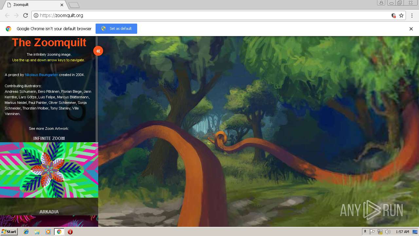Screen dimensions: 419x236
Task: Click 'The infinitely zooming image.' subtitle
Action: 49,54
